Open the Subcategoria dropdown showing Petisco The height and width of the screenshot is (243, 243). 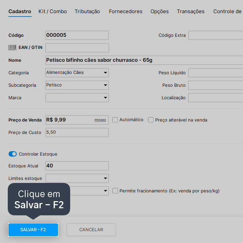[77, 85]
